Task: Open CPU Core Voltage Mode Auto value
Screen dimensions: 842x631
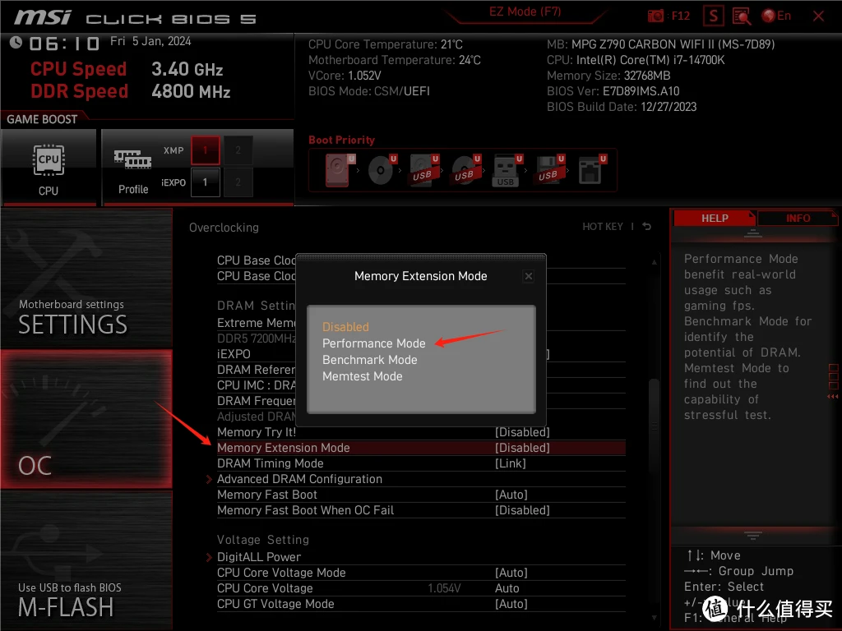Action: point(511,573)
